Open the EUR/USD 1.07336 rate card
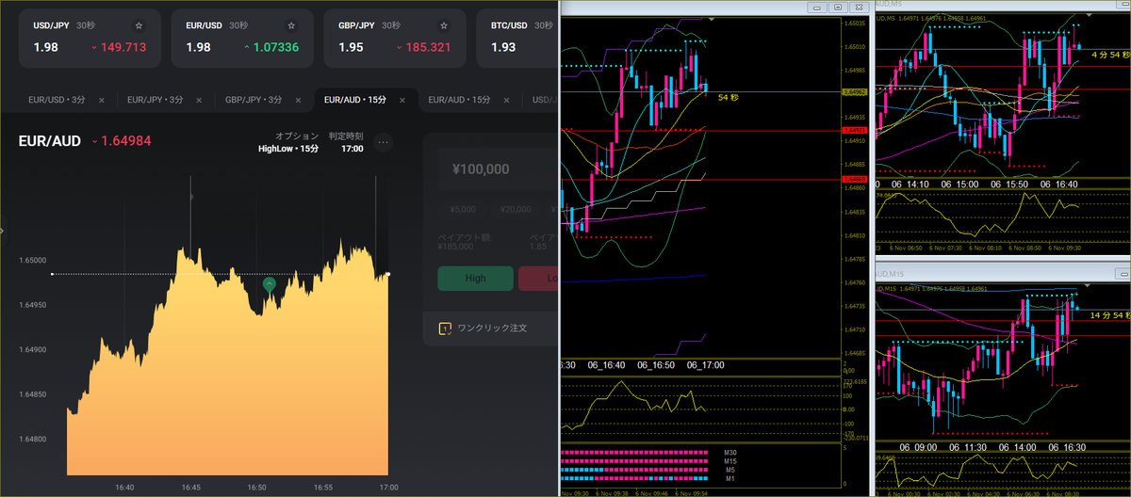 244,39
